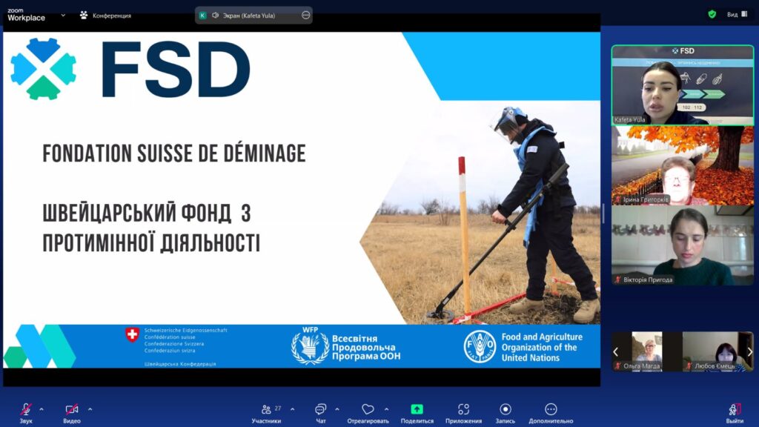The image size is (759, 427).
Task: Select Ірина Григорків's video thumbnail
Action: [682, 165]
